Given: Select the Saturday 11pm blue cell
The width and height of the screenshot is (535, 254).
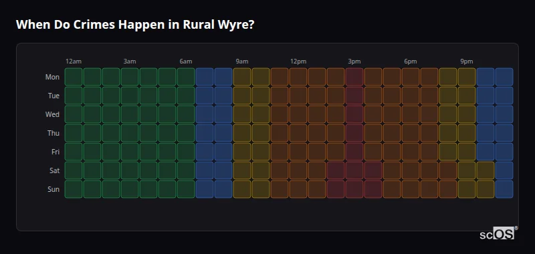Looking at the screenshot, I should click(x=504, y=170).
